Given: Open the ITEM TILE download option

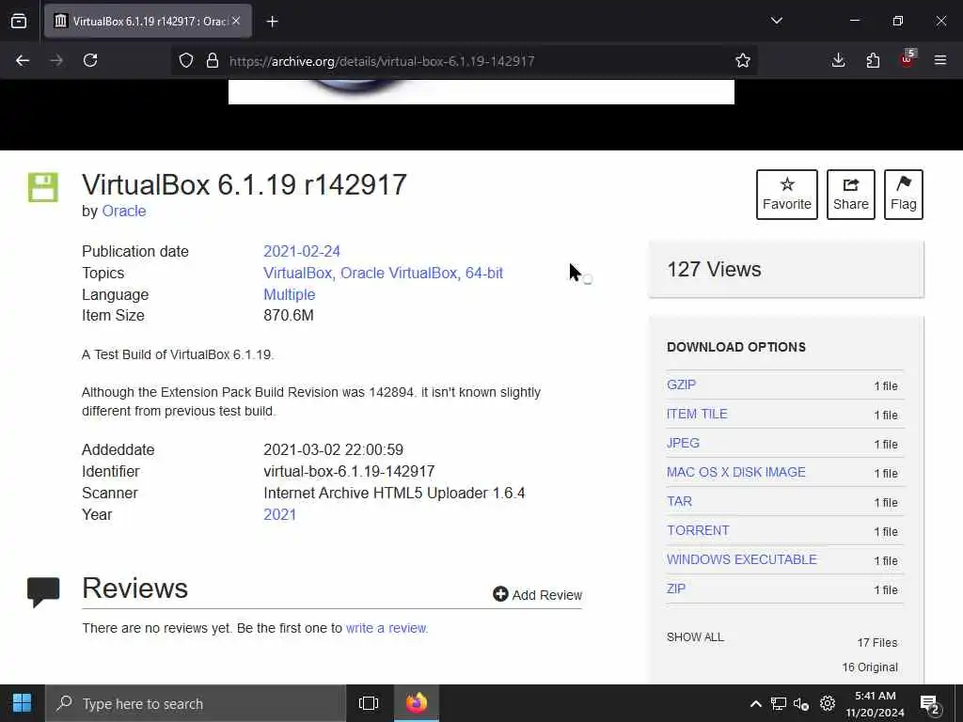Looking at the screenshot, I should (x=697, y=414).
